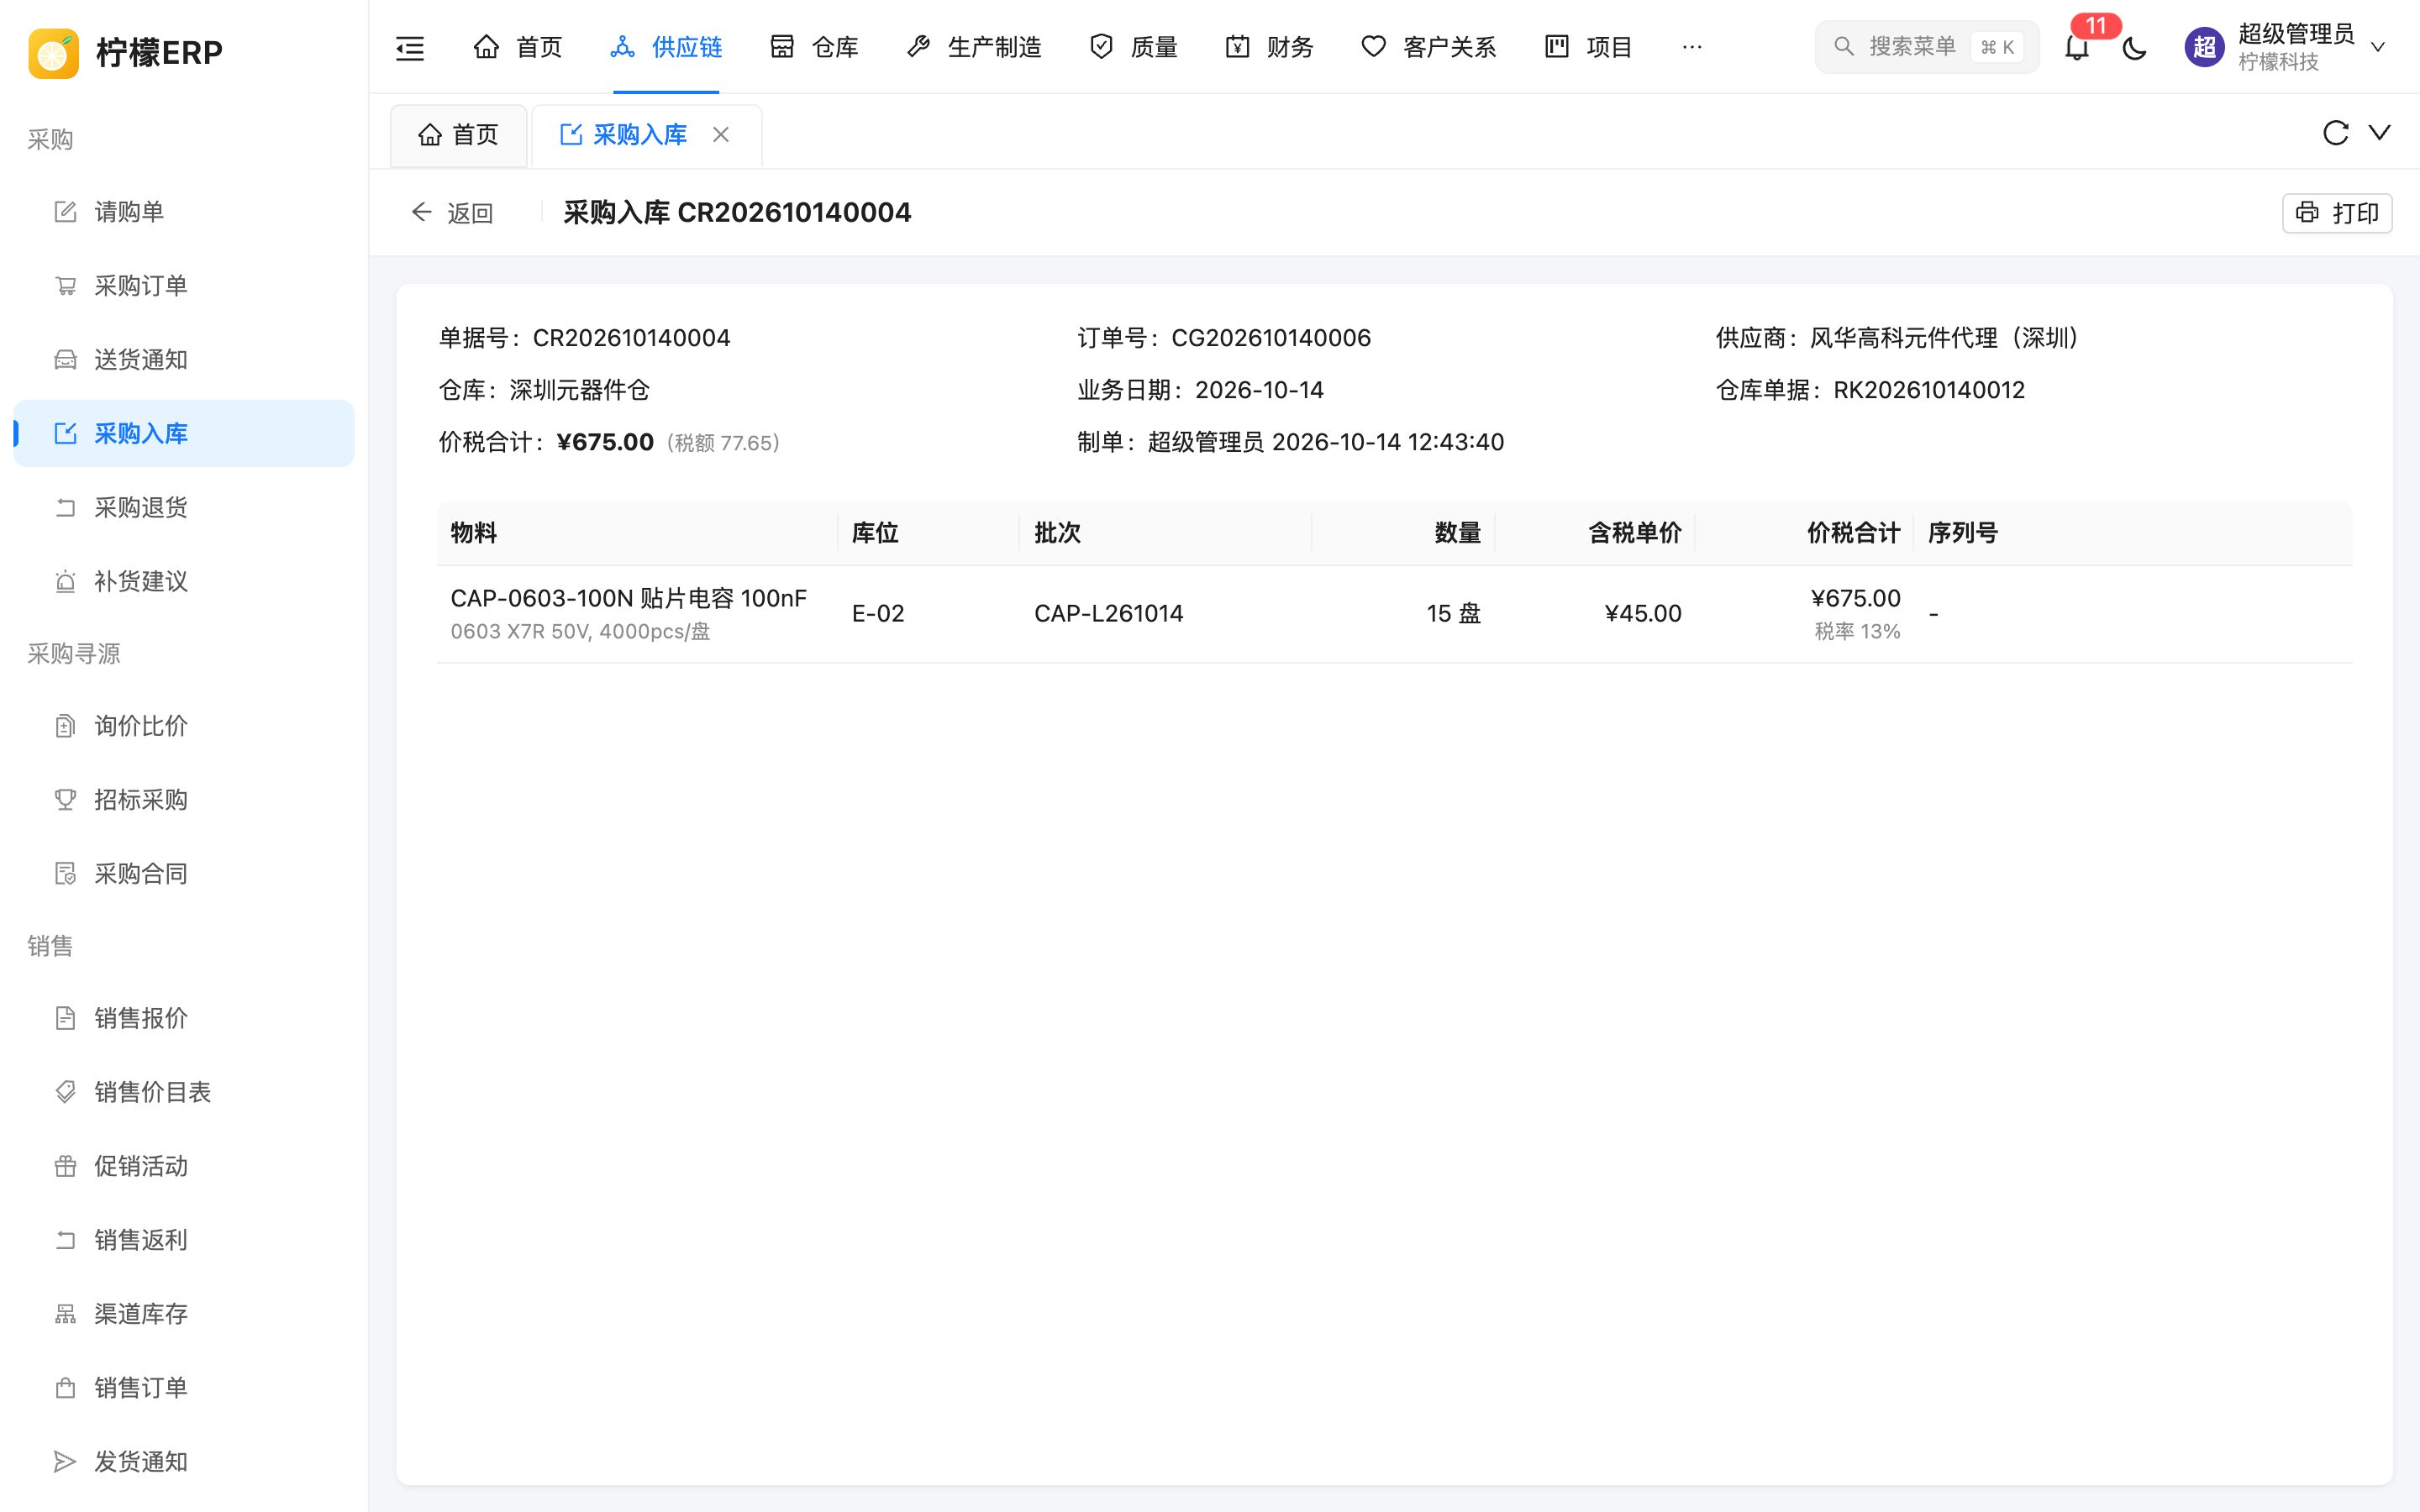Click order number CG202610140006
Image resolution: width=2420 pixels, height=1512 pixels.
[x=1271, y=338]
